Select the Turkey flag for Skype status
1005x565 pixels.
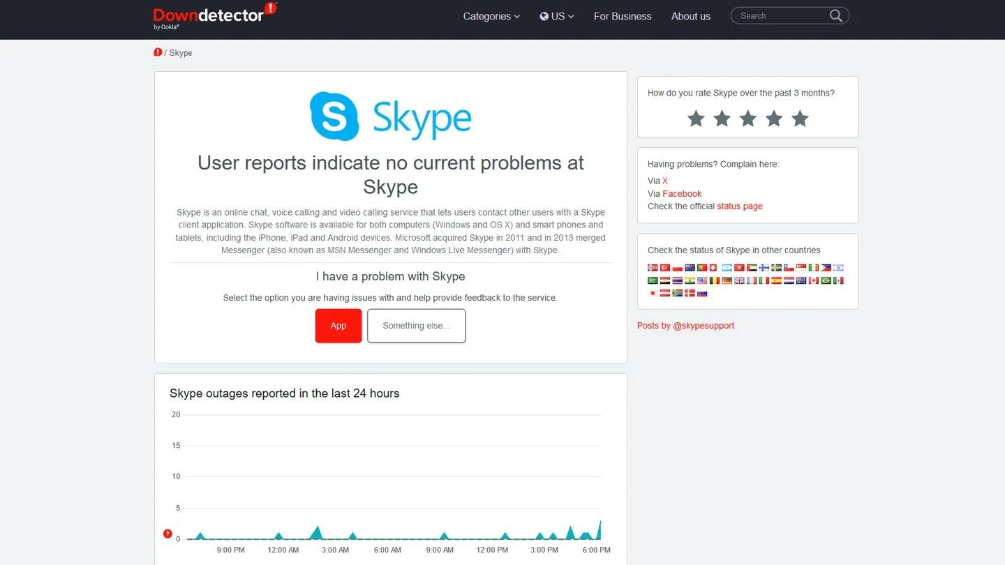[665, 268]
